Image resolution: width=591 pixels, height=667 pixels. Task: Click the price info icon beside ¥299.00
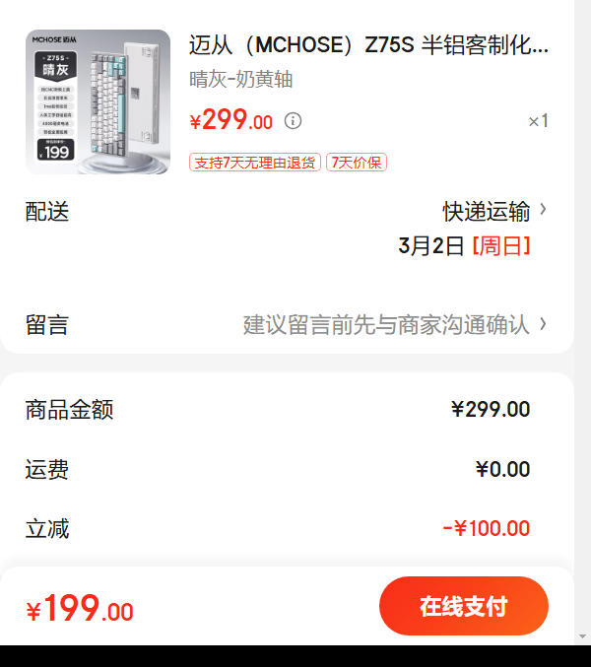pos(293,121)
